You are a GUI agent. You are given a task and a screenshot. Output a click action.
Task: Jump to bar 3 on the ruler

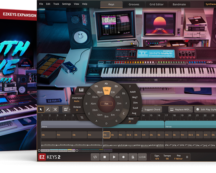click(57, 115)
